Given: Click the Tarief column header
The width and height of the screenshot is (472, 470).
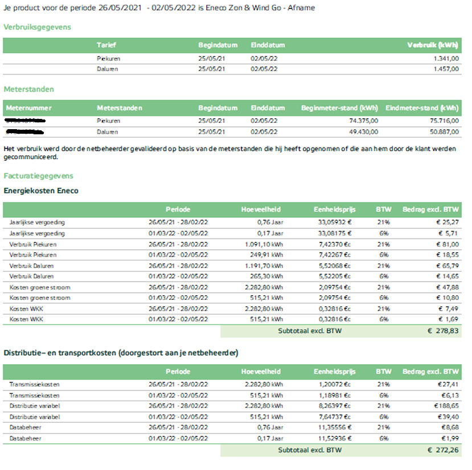Looking at the screenshot, I should (106, 45).
